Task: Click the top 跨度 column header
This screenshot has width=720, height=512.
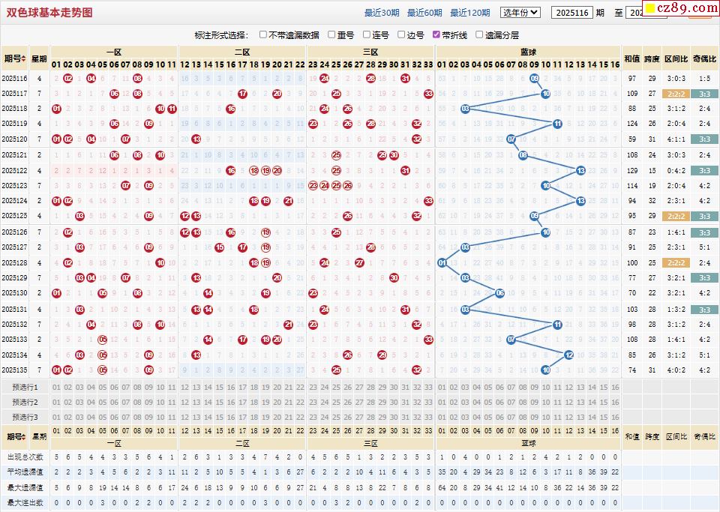Action: pyautogui.click(x=652, y=58)
